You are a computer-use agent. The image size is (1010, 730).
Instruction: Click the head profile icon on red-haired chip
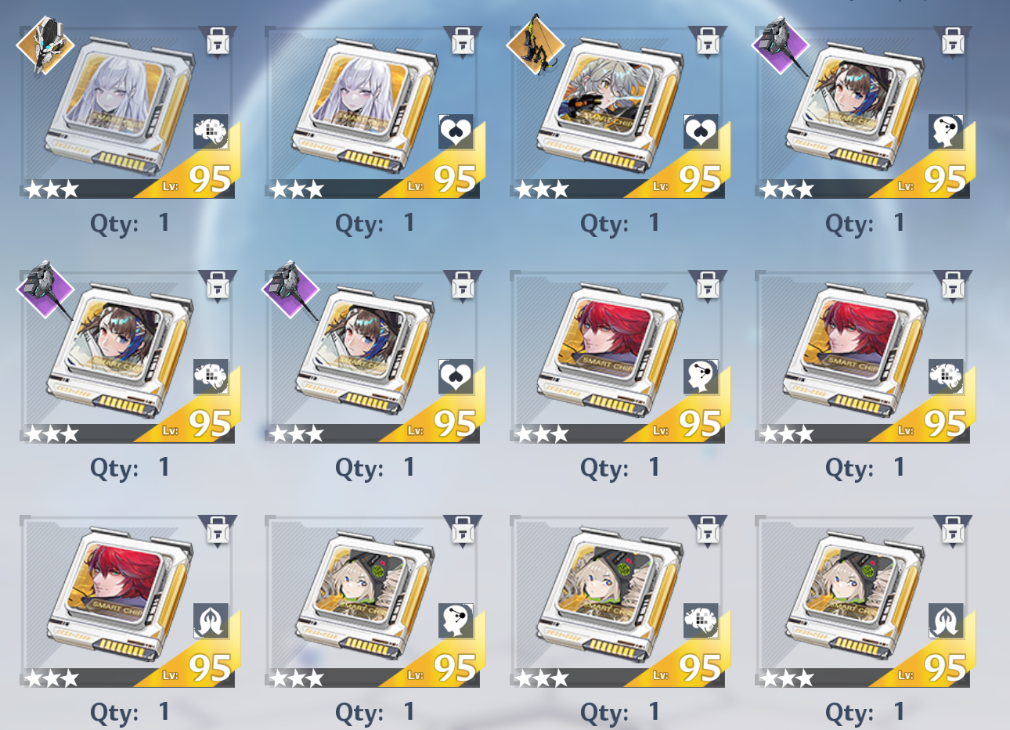[x=701, y=376]
